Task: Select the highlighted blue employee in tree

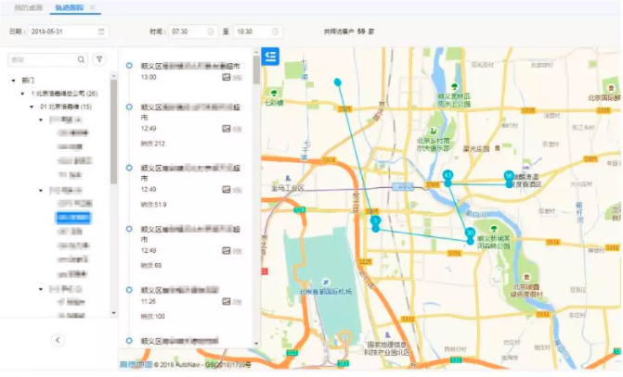Action: point(73,218)
